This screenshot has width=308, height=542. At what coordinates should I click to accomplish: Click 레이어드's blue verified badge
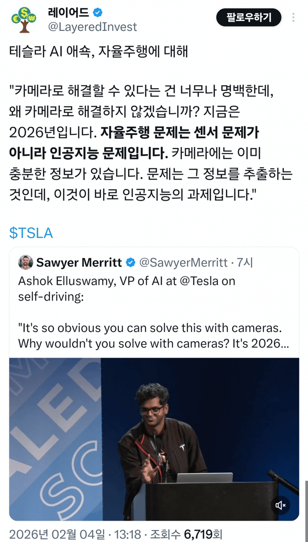pos(98,13)
